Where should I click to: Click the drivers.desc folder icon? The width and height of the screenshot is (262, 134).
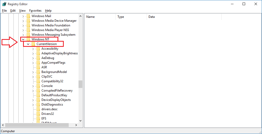coord(38,109)
